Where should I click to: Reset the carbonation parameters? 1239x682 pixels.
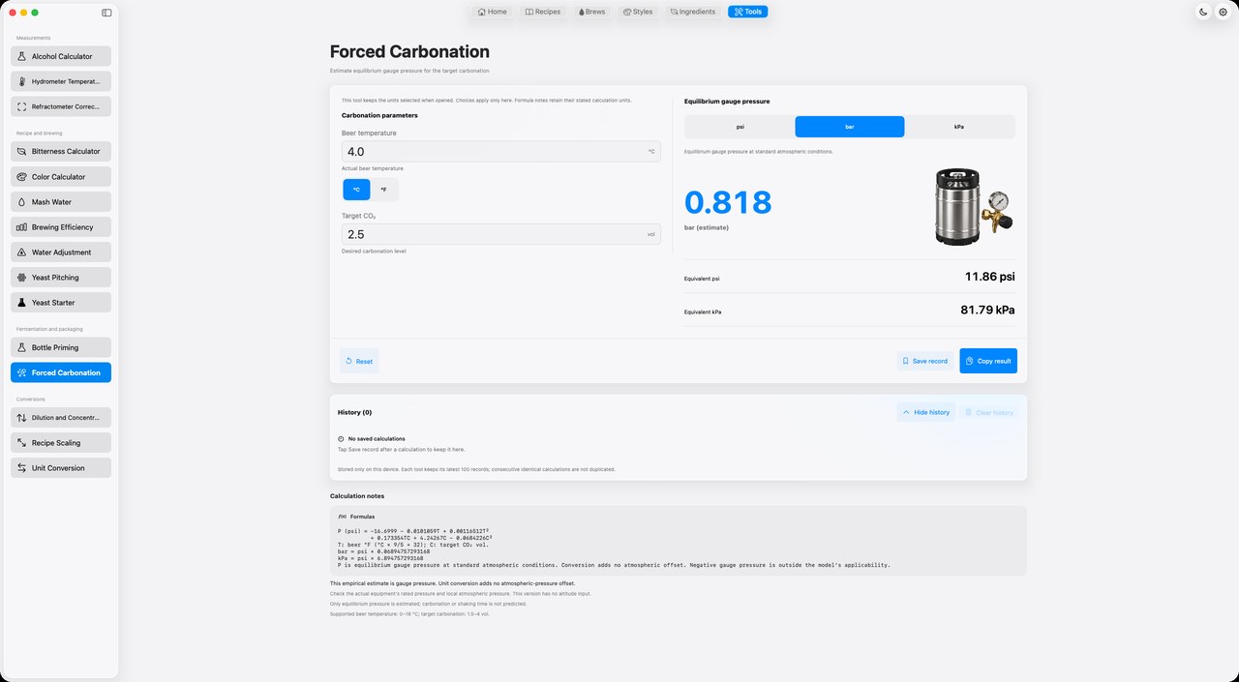coord(359,361)
